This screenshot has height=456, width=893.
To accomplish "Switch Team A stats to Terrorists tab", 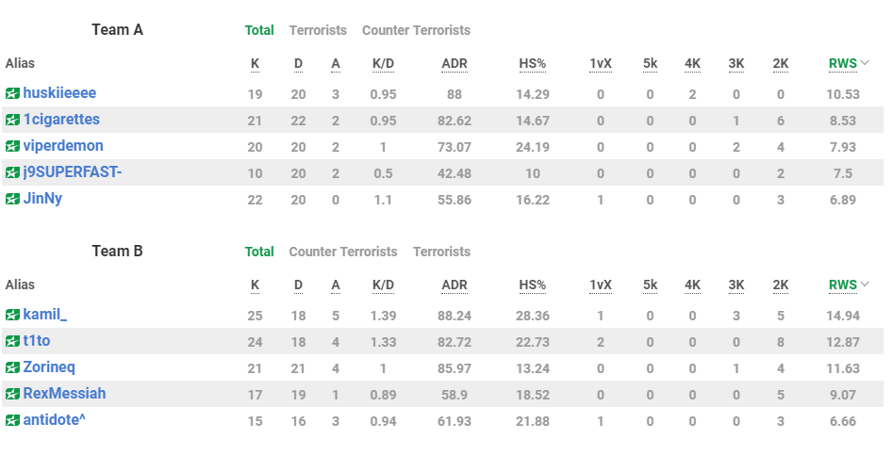I will [318, 30].
